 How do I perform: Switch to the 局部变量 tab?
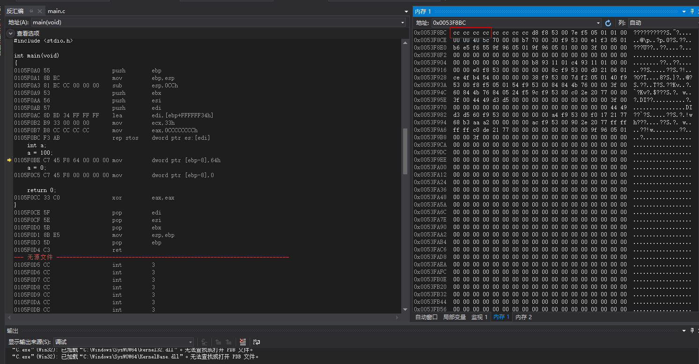point(454,317)
